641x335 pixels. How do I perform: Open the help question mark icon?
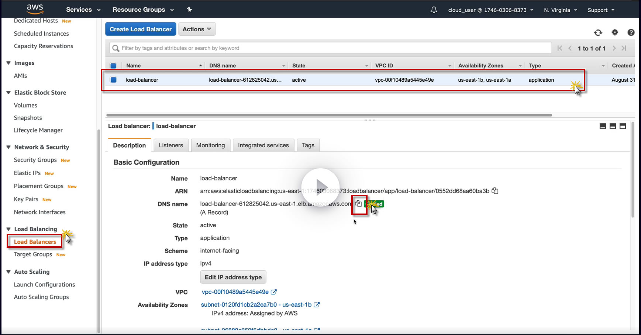[x=631, y=32]
